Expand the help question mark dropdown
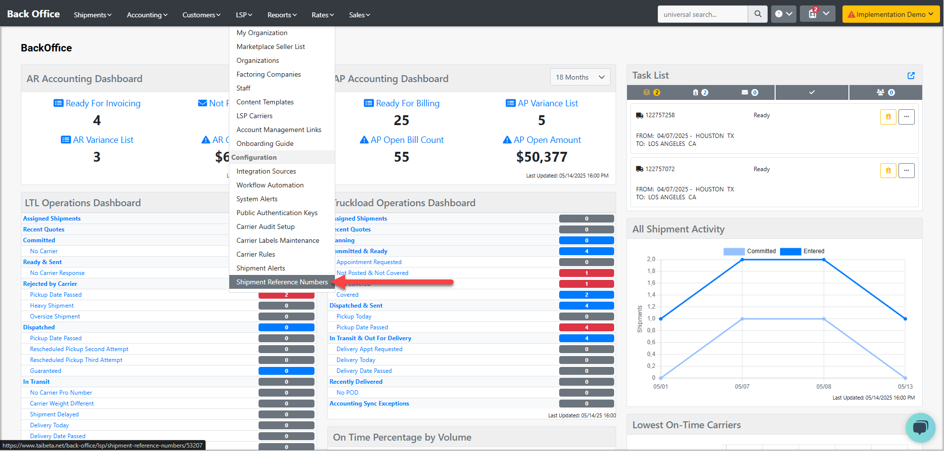 (x=783, y=14)
